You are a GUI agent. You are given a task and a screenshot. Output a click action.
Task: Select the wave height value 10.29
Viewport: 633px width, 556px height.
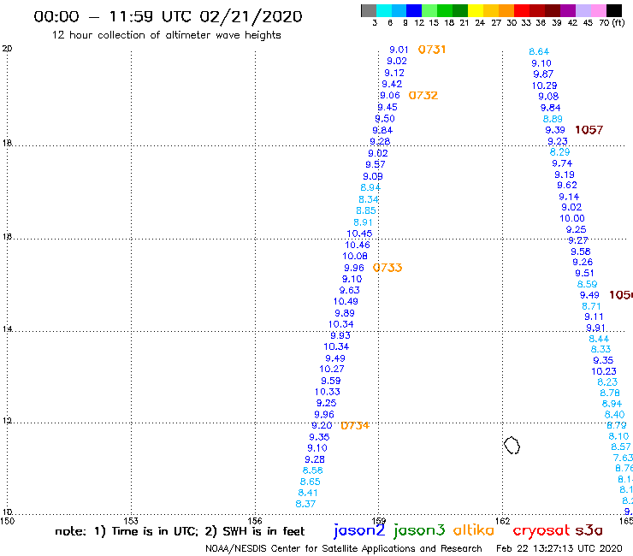pos(544,86)
